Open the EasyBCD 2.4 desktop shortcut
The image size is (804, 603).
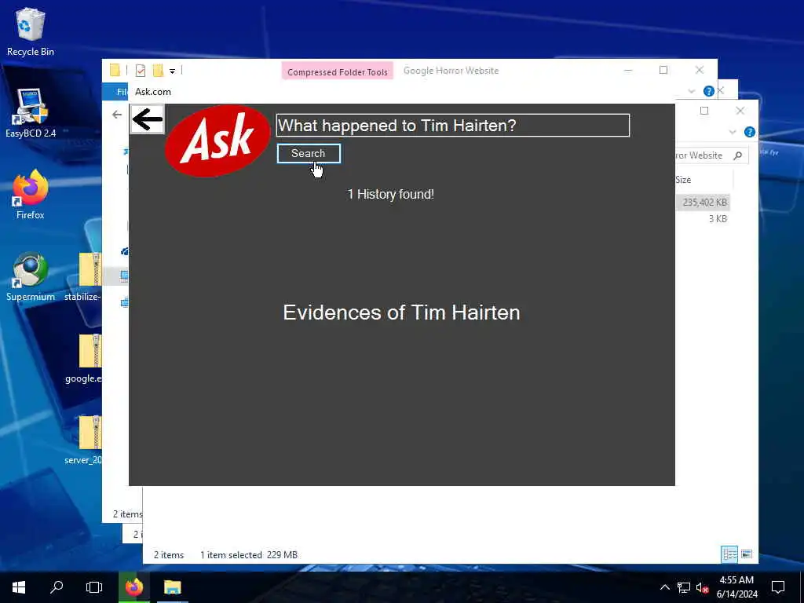[x=31, y=113]
